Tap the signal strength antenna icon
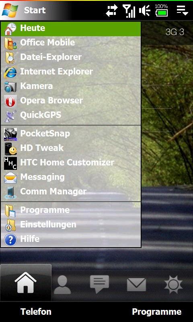The image size is (193, 322). pos(129,11)
